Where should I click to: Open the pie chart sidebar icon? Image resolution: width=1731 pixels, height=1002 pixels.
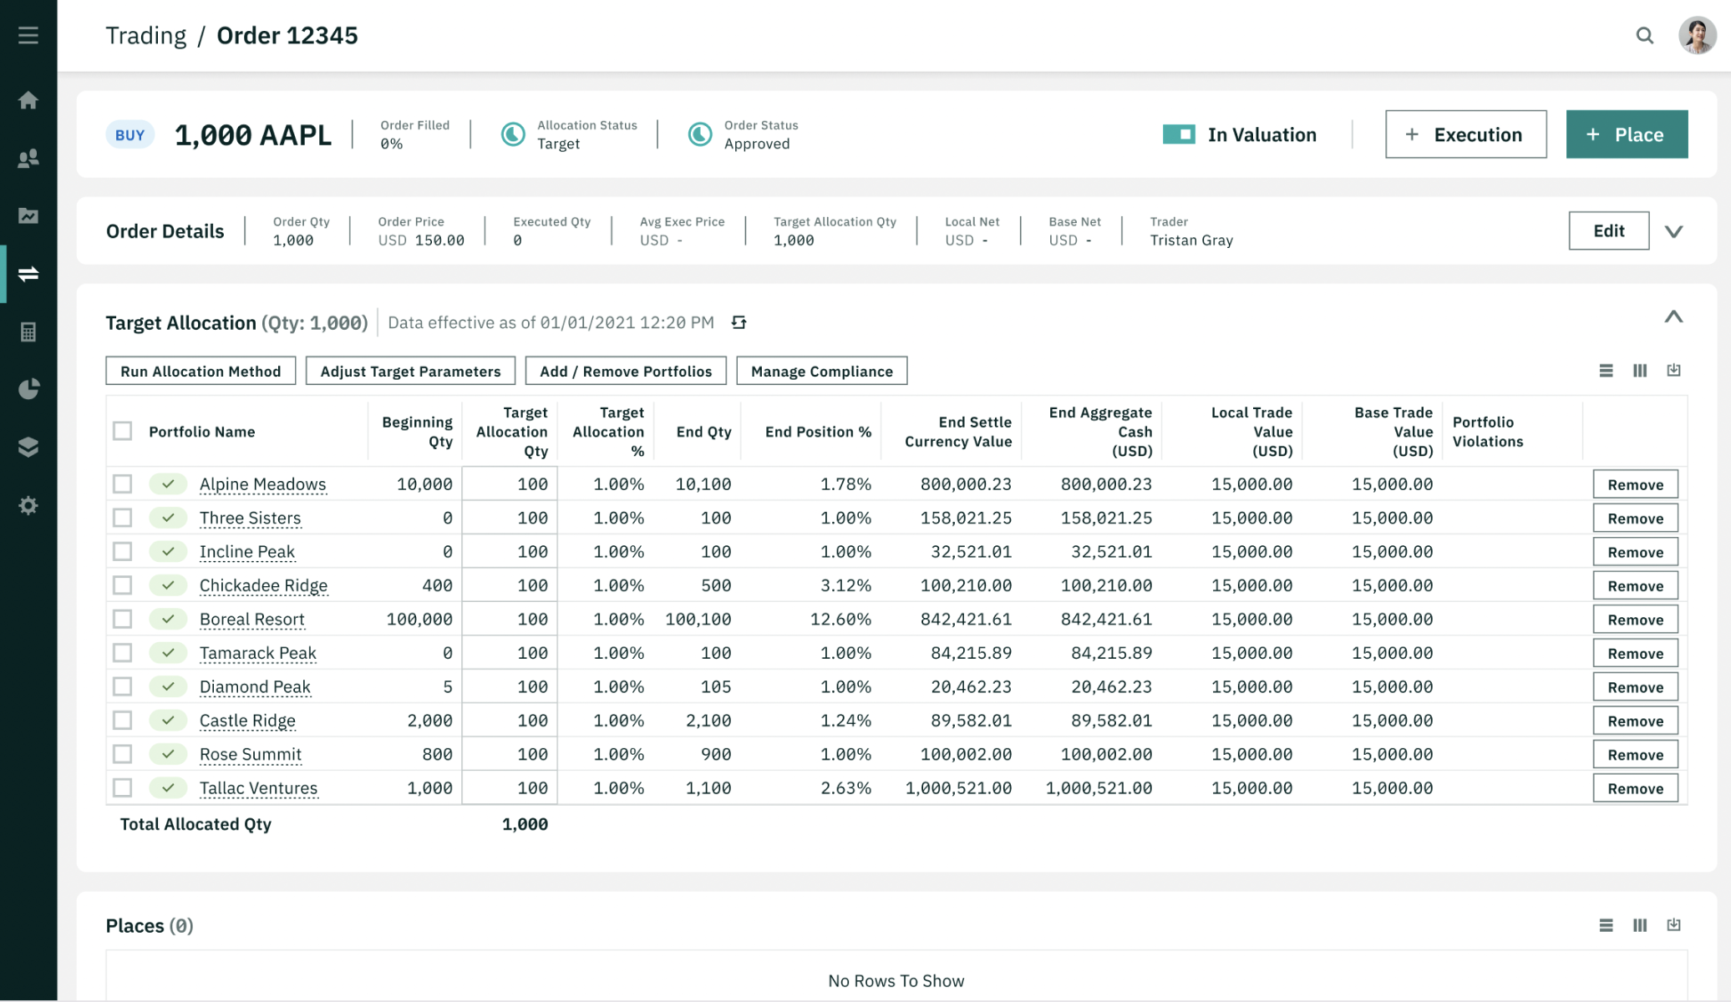[x=28, y=389]
